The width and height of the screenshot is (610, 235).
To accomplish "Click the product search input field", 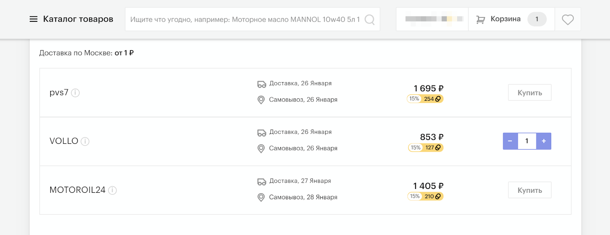I will click(x=245, y=19).
